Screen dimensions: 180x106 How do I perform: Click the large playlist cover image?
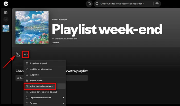(32, 27)
